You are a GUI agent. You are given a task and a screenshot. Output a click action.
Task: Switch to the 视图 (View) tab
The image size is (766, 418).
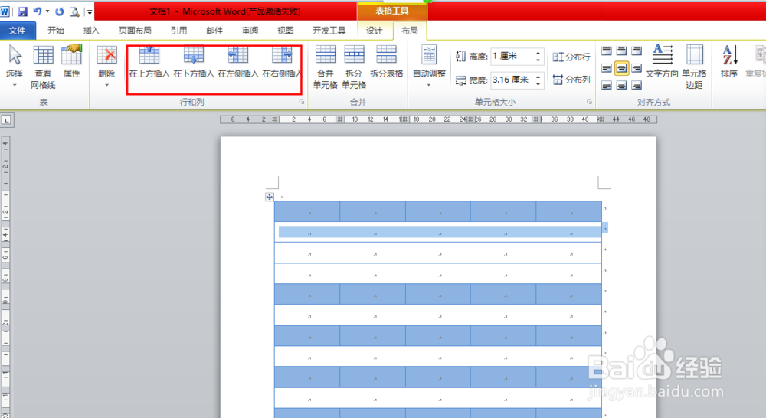click(x=285, y=31)
